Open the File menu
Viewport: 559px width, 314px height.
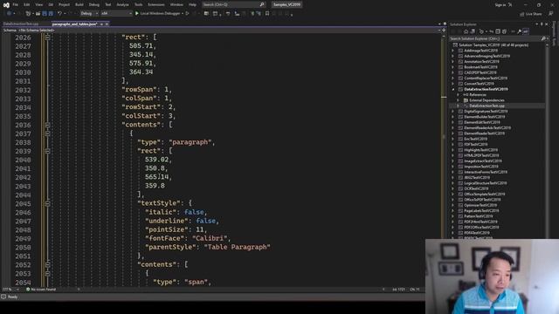pyautogui.click(x=16, y=4)
